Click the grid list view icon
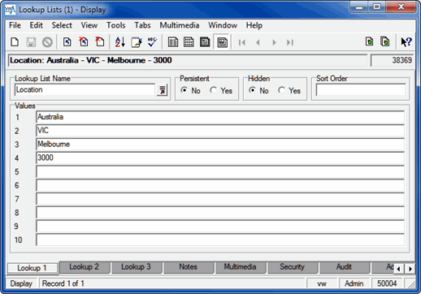 [x=189, y=42]
